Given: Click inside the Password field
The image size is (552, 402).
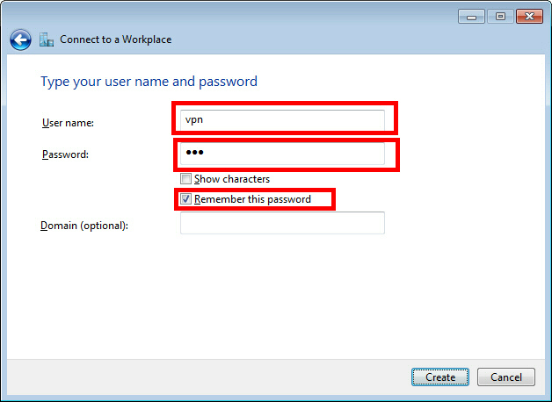Looking at the screenshot, I should [282, 154].
